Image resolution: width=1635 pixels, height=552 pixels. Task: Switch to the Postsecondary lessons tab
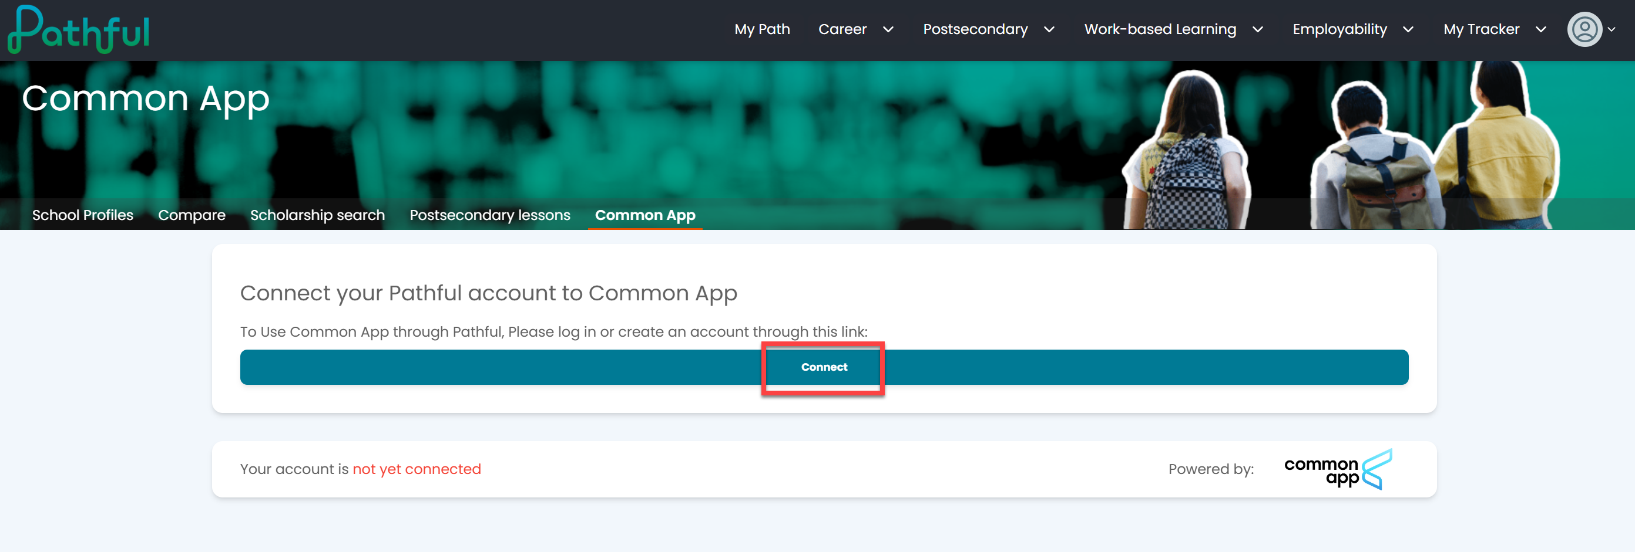(489, 215)
